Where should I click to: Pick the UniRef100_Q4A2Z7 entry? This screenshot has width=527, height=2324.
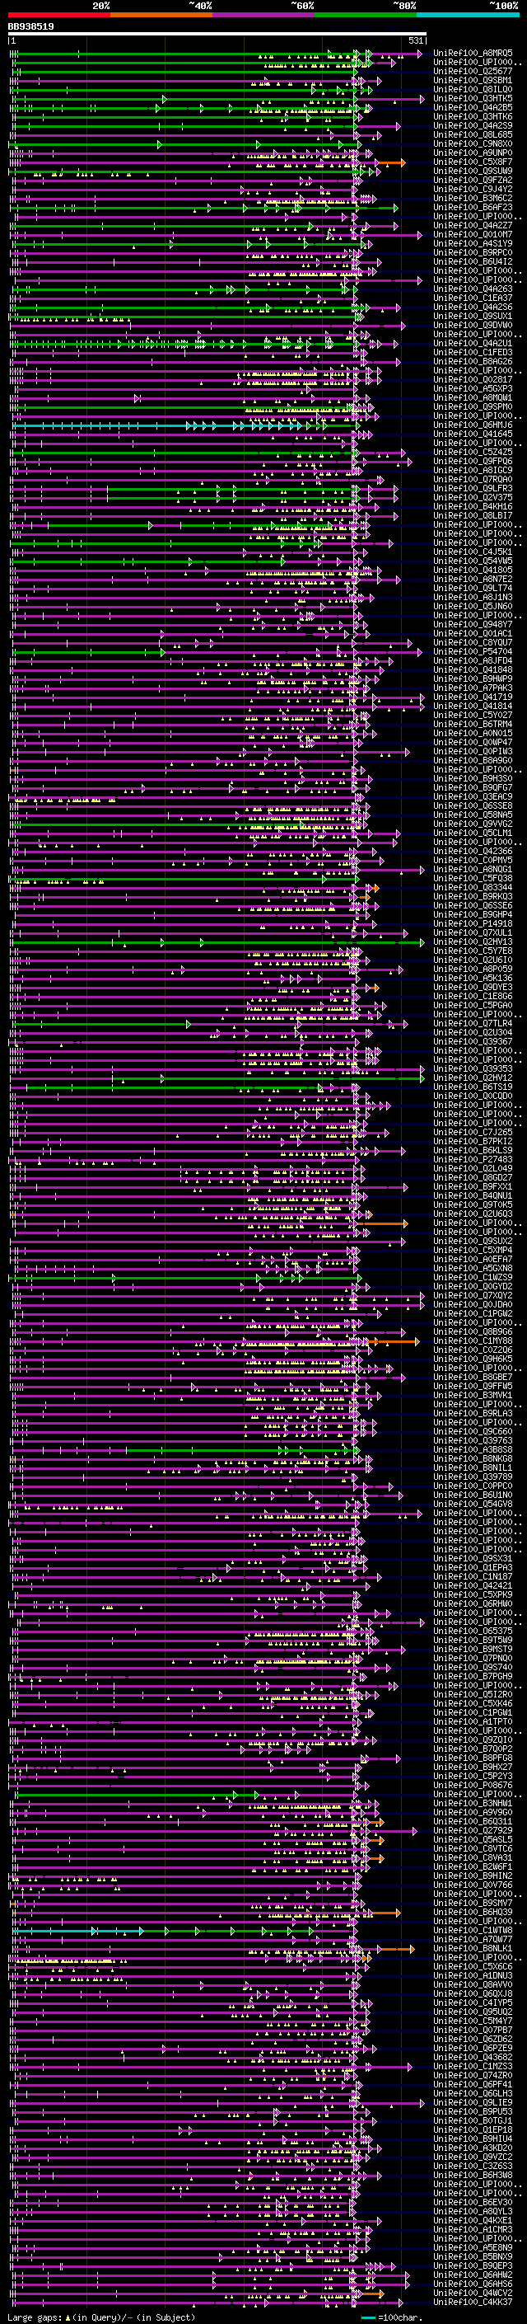coord(473,226)
